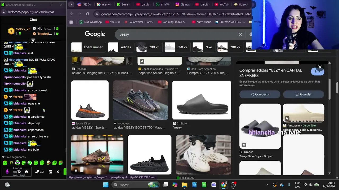The height and width of the screenshot is (190, 339).
Task: Switch to the Discord (58) browser tab
Action: point(85,4)
